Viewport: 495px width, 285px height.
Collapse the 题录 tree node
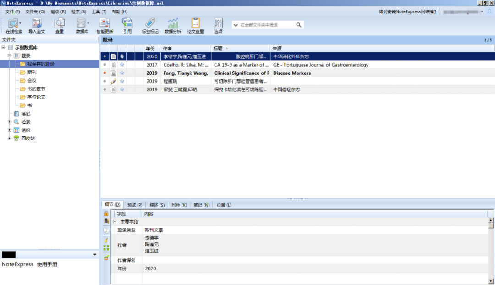pos(10,56)
